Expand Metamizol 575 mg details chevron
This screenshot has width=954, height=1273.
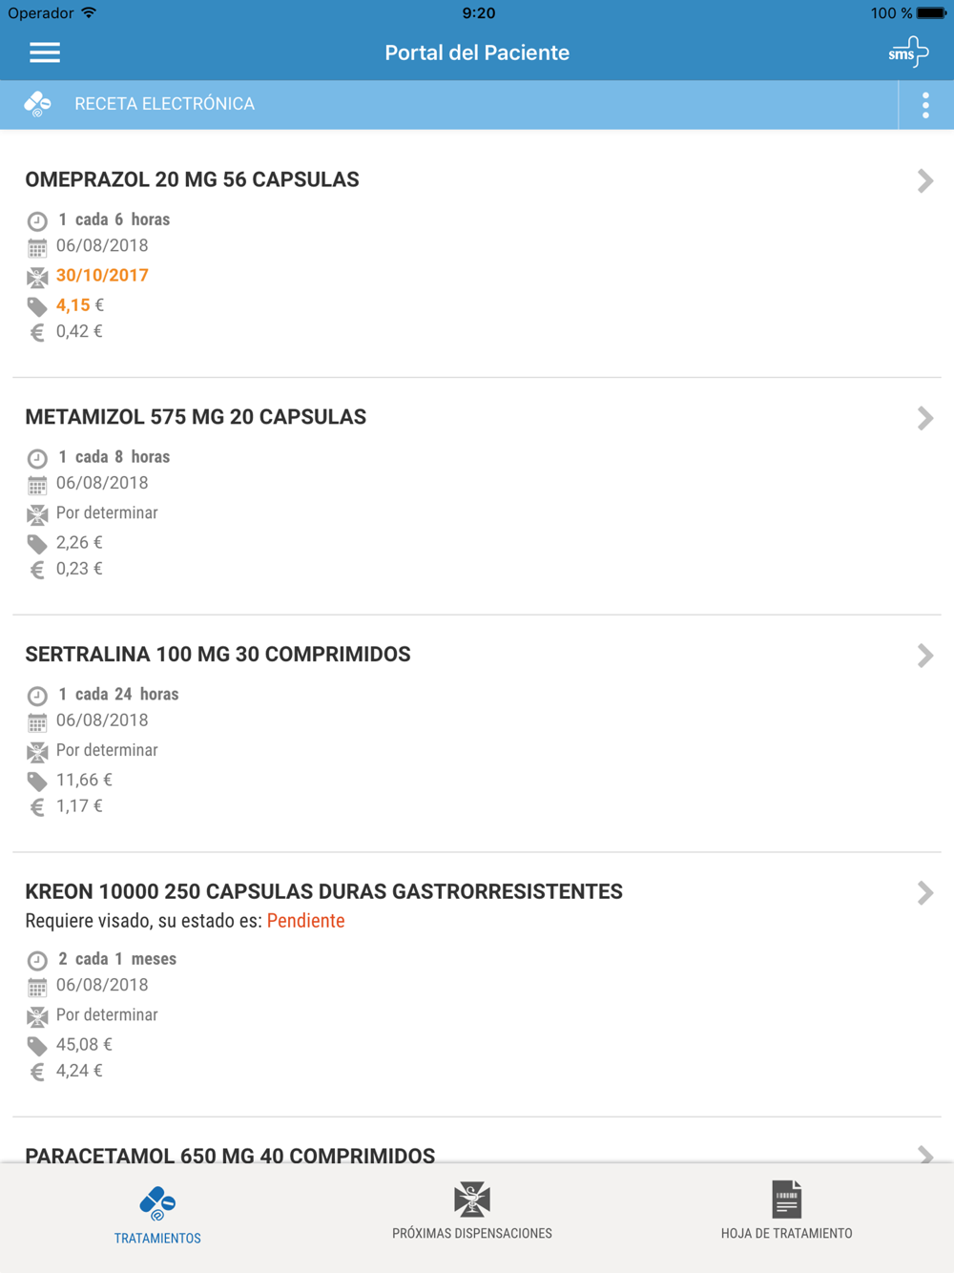(924, 418)
